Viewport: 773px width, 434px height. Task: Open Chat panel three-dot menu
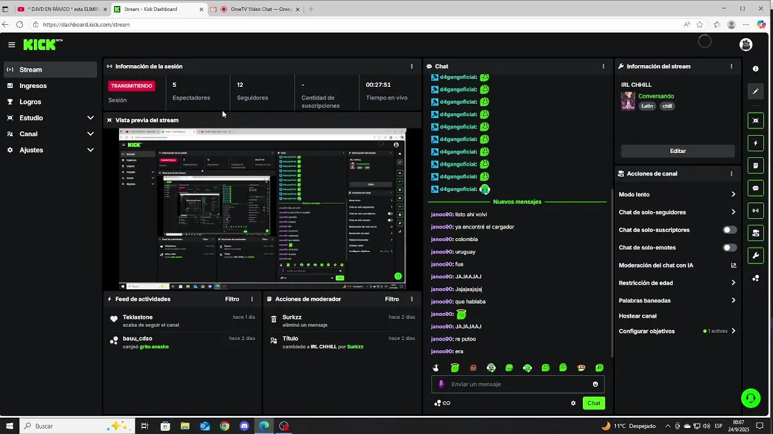pyautogui.click(x=603, y=66)
